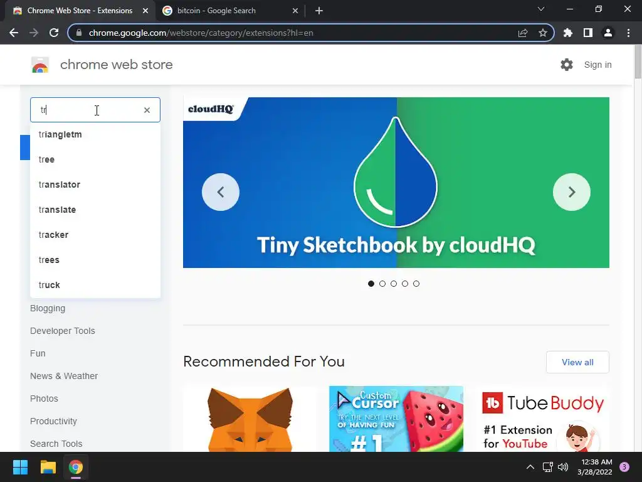Image resolution: width=642 pixels, height=482 pixels.
Task: Select third carousel indicator dot
Action: pyautogui.click(x=394, y=284)
